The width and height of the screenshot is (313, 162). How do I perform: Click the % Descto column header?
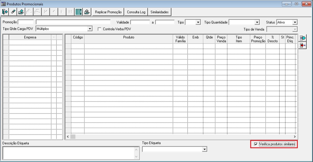click(x=272, y=39)
